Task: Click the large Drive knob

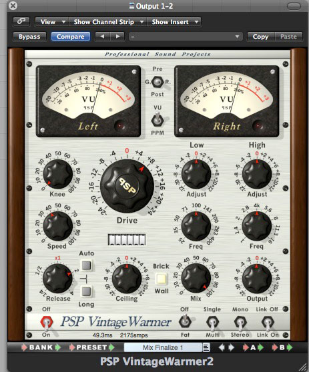Action: tap(127, 186)
